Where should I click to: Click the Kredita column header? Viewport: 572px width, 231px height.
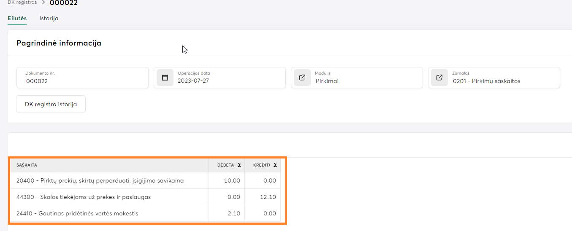tap(261, 165)
